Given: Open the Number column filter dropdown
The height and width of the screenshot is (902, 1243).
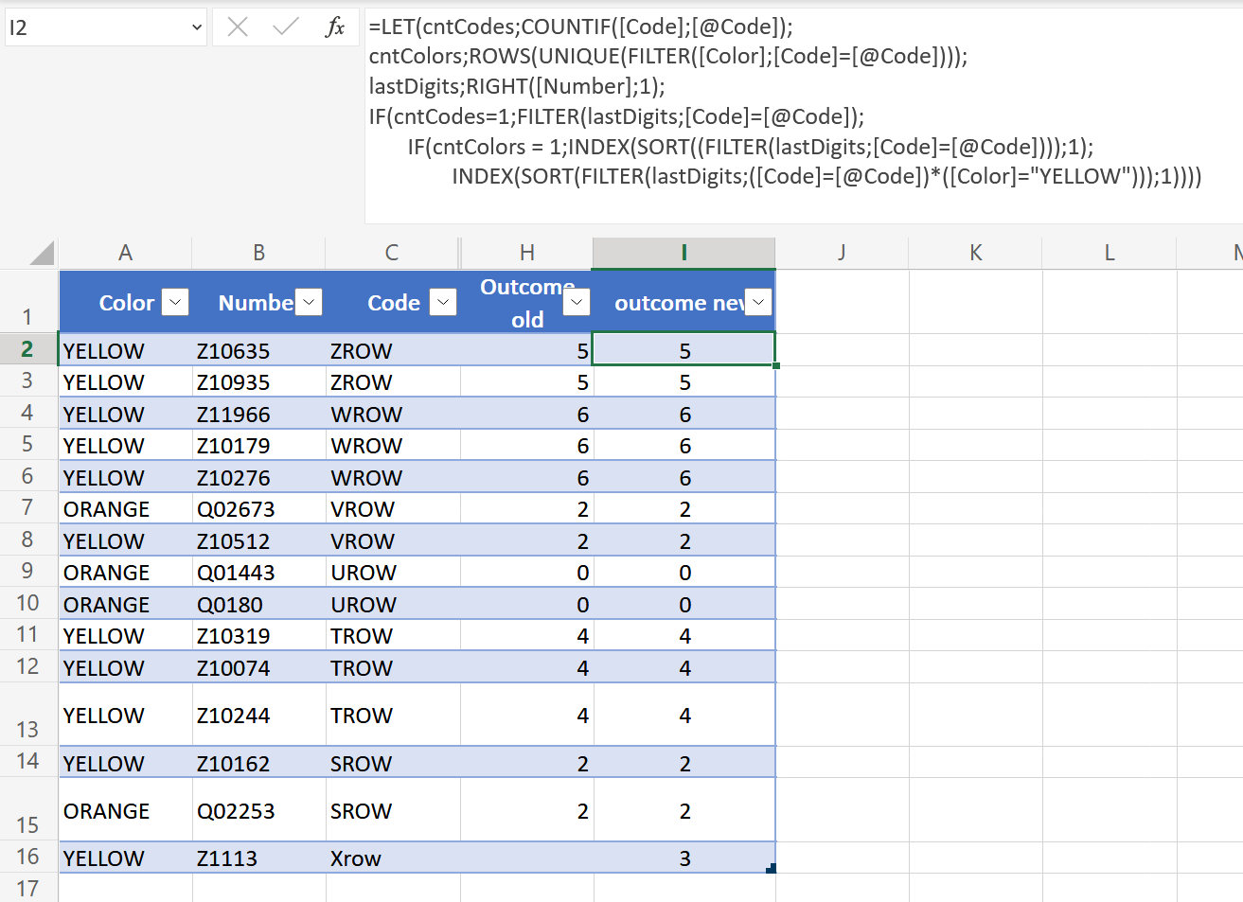Looking at the screenshot, I should click(309, 302).
